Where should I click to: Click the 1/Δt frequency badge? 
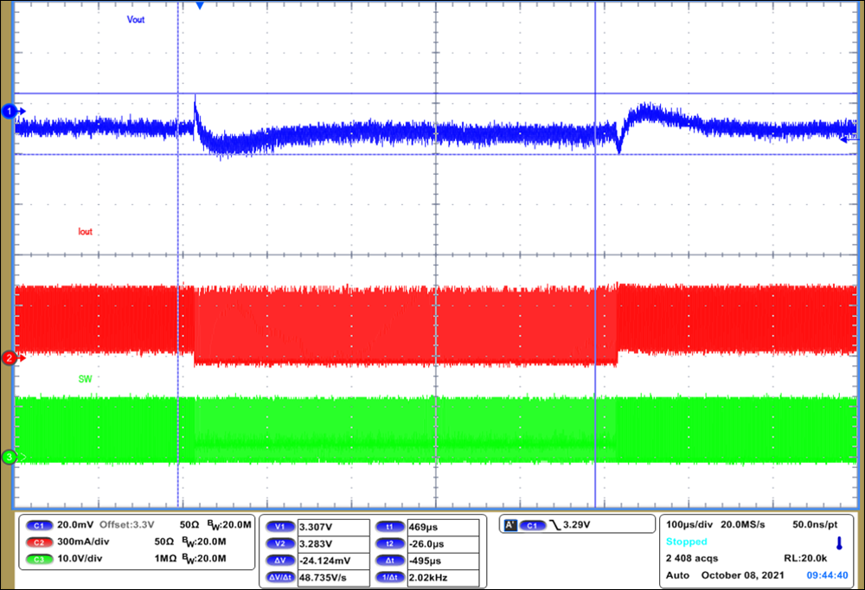pyautogui.click(x=391, y=575)
